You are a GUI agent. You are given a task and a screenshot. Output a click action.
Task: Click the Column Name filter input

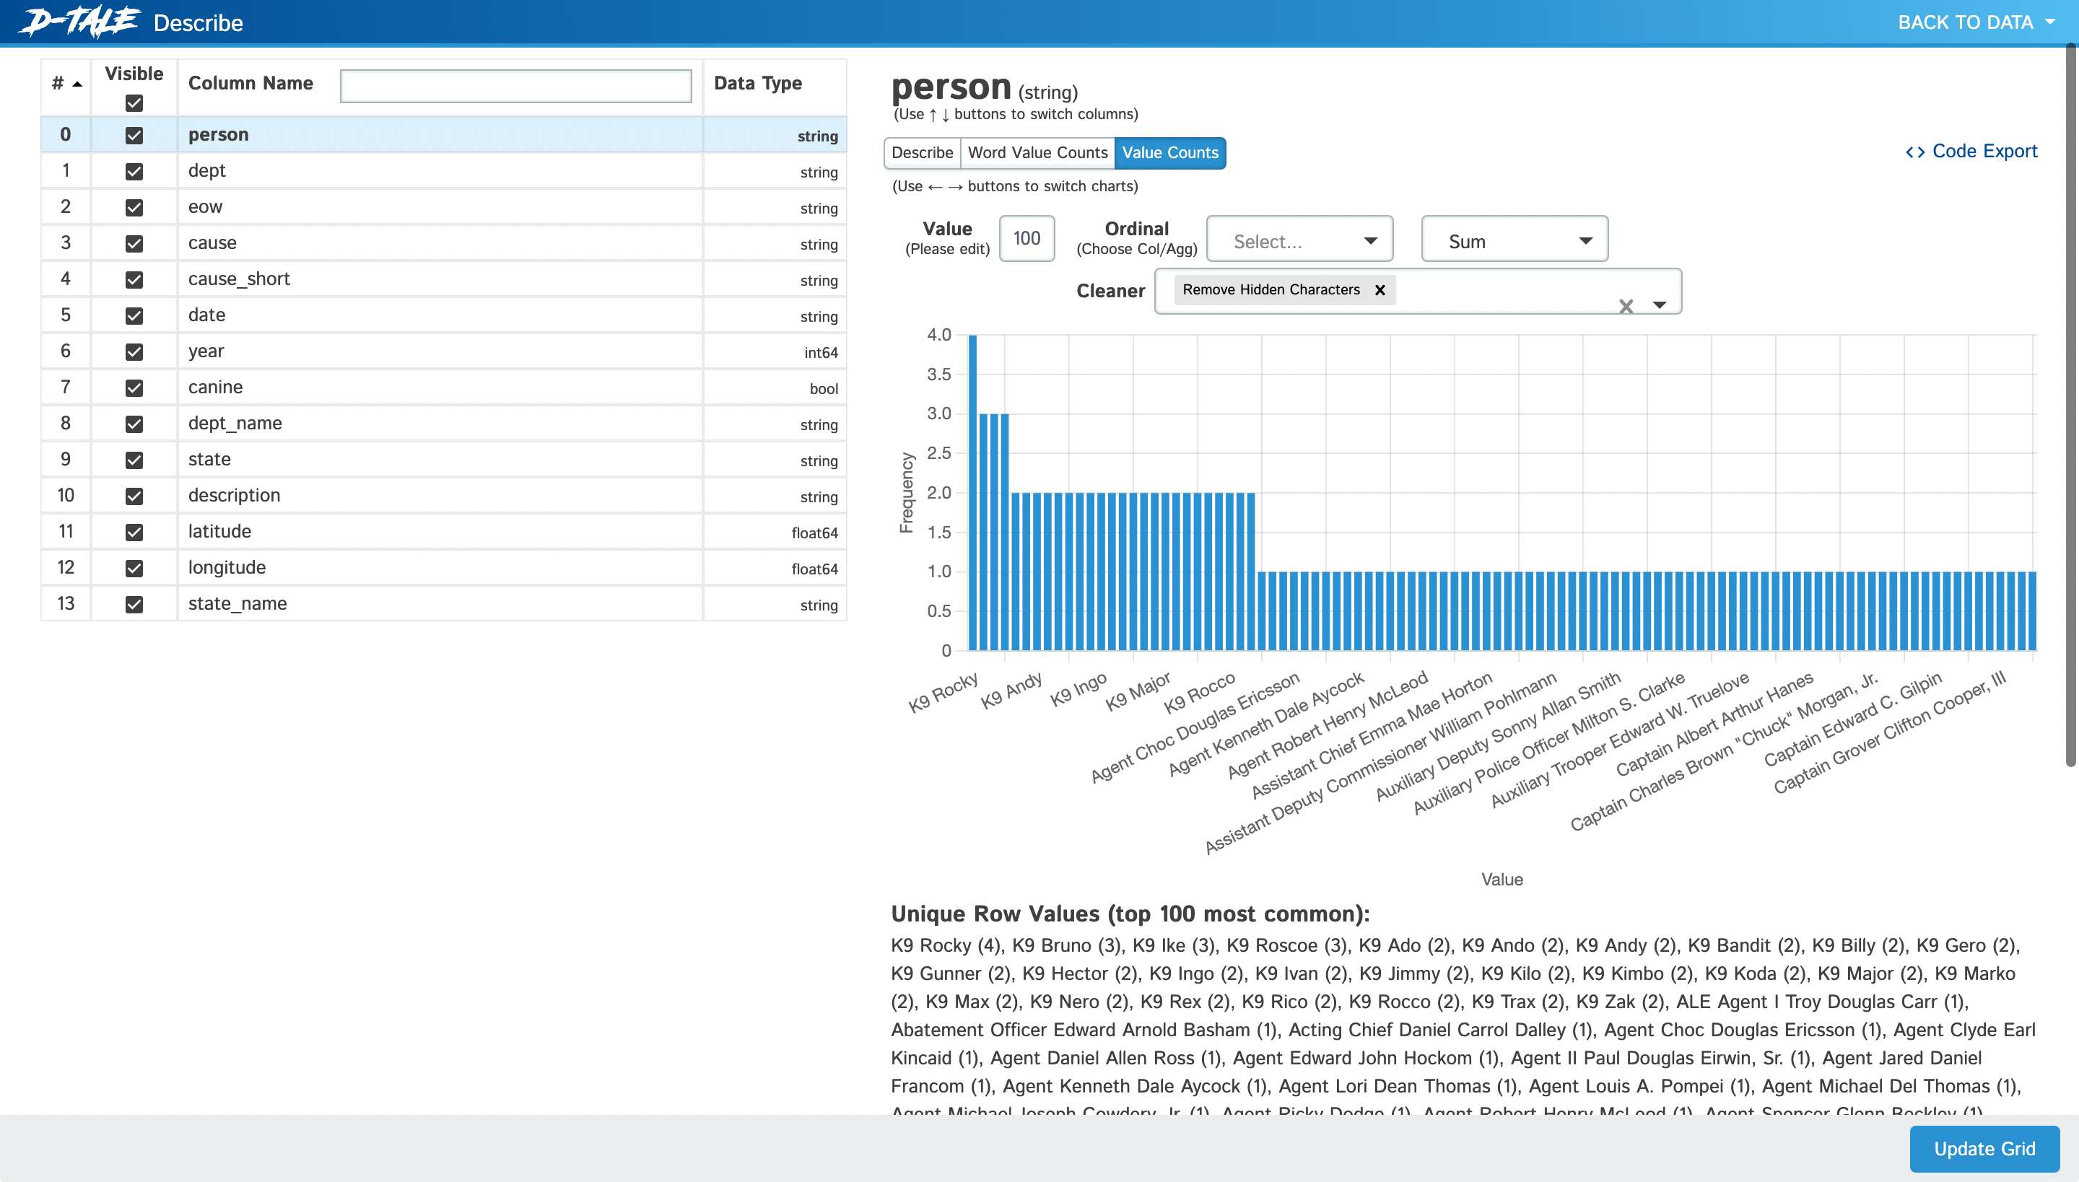515,85
